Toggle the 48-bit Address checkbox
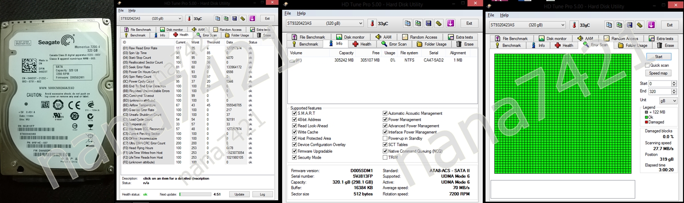 (294, 119)
